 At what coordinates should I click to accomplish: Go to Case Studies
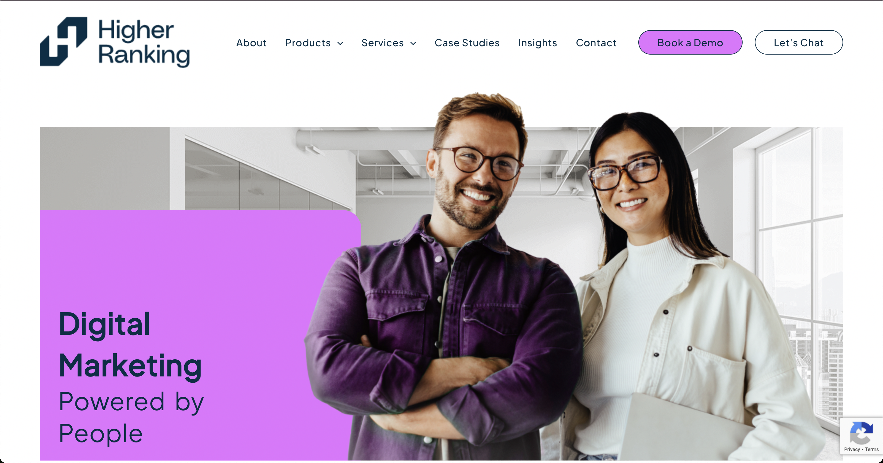click(x=467, y=43)
